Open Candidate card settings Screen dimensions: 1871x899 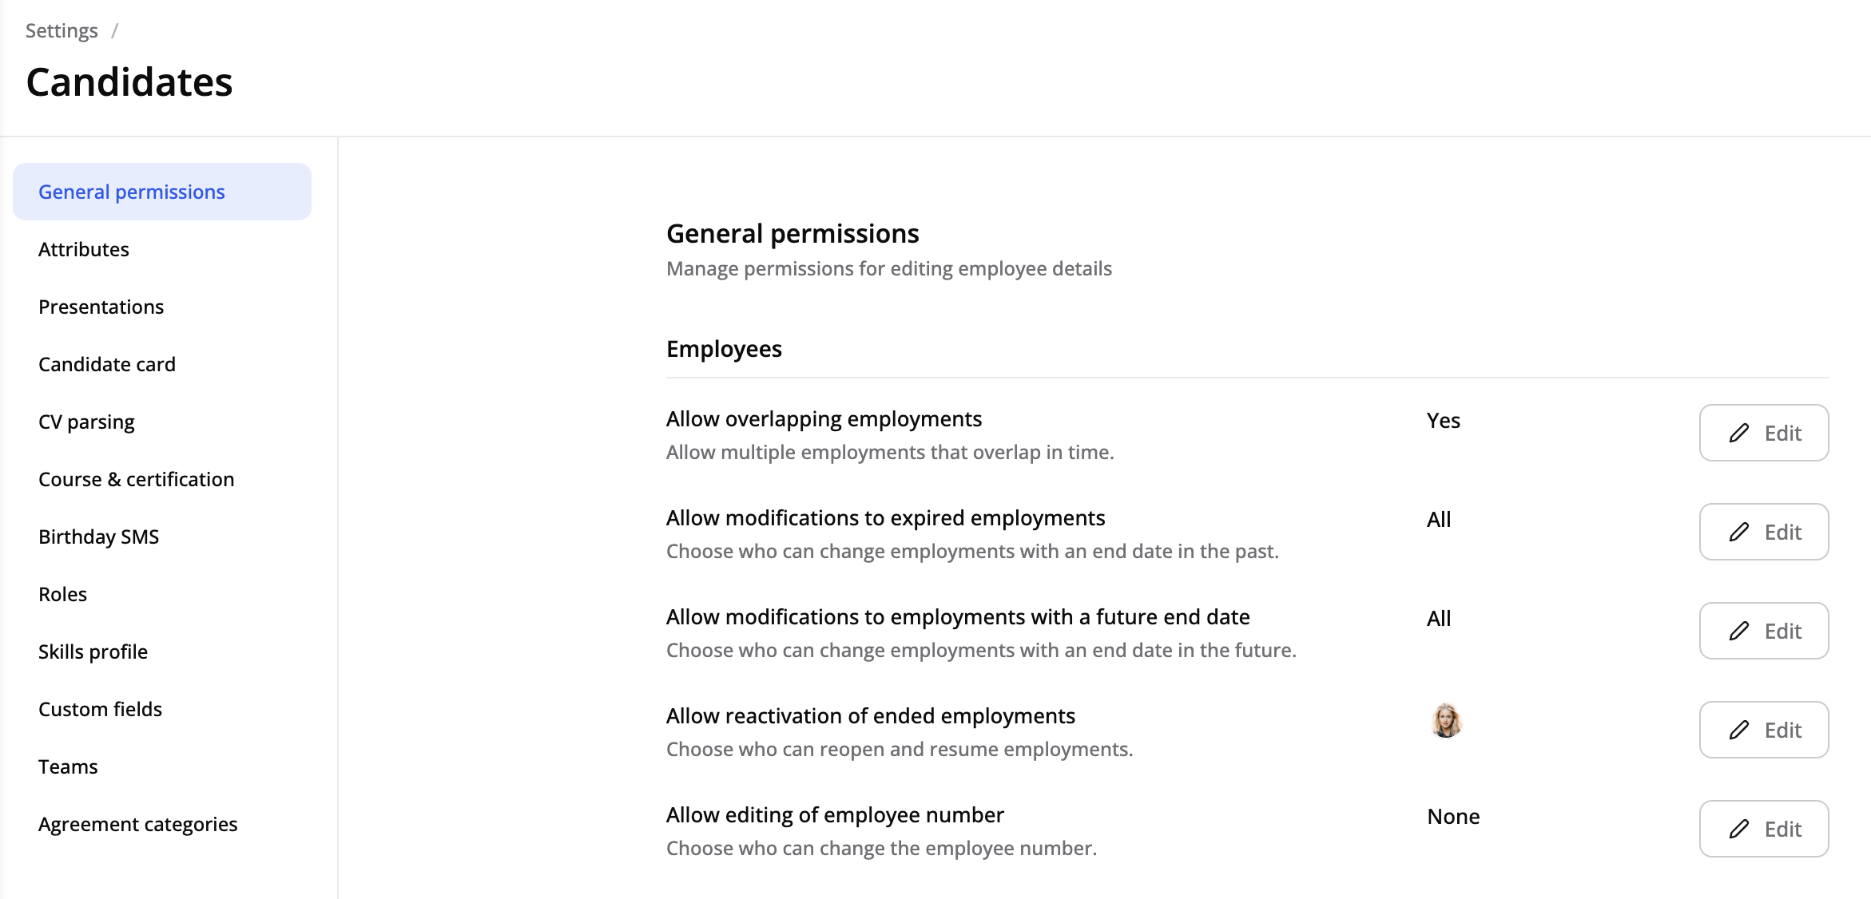[107, 364]
